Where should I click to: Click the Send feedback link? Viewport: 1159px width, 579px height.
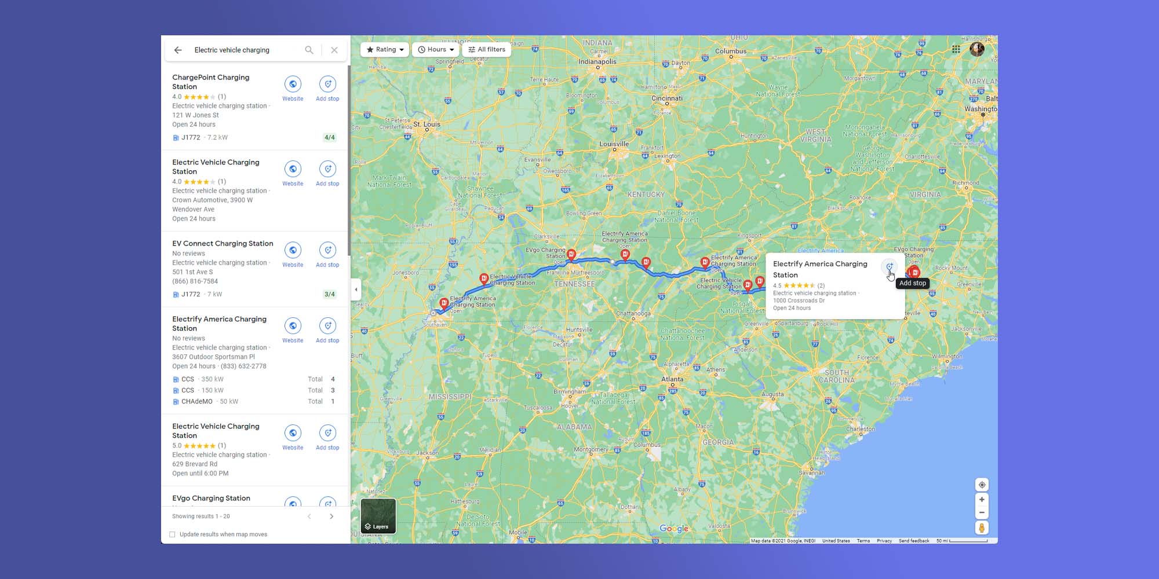(x=913, y=540)
